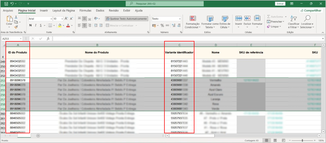Click the Formatar cells icon
This screenshot has height=143, width=326.
(257, 18)
